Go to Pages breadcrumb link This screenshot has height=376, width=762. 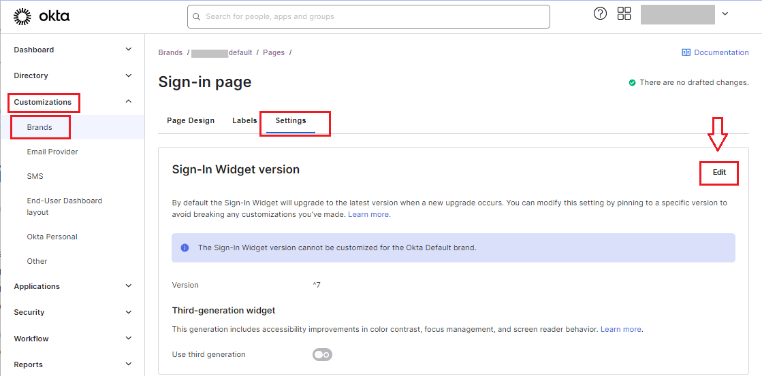[274, 52]
